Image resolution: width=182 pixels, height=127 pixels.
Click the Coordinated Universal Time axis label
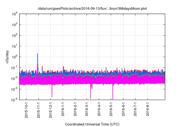92,124
